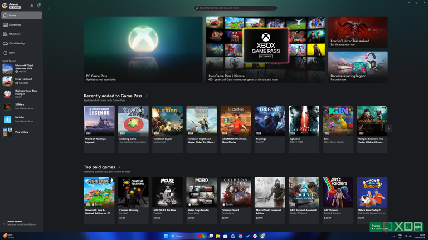Open the Lord of Hatred Diablo banner
The height and width of the screenshot is (240, 428).
click(x=358, y=32)
